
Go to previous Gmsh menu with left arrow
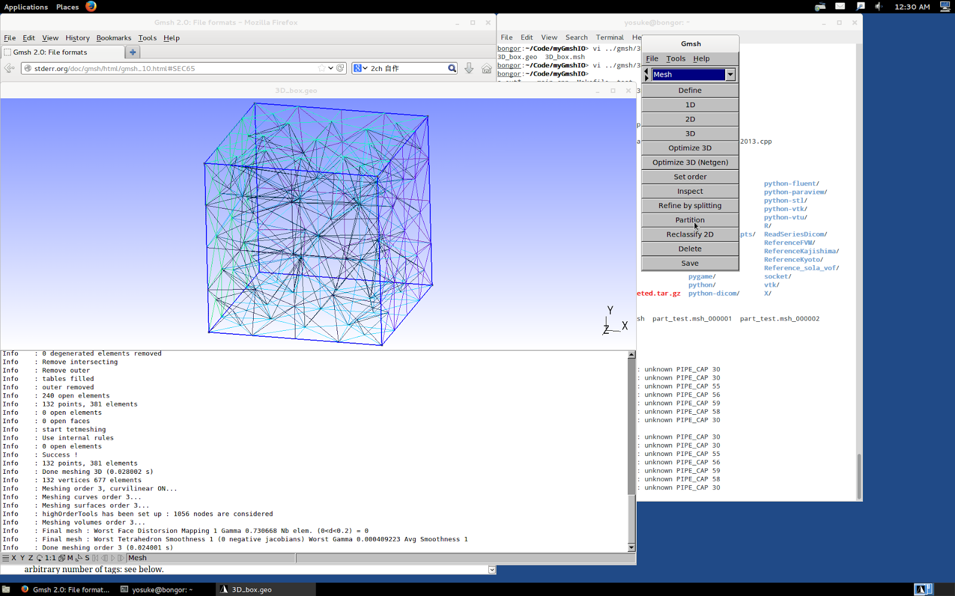click(x=646, y=72)
